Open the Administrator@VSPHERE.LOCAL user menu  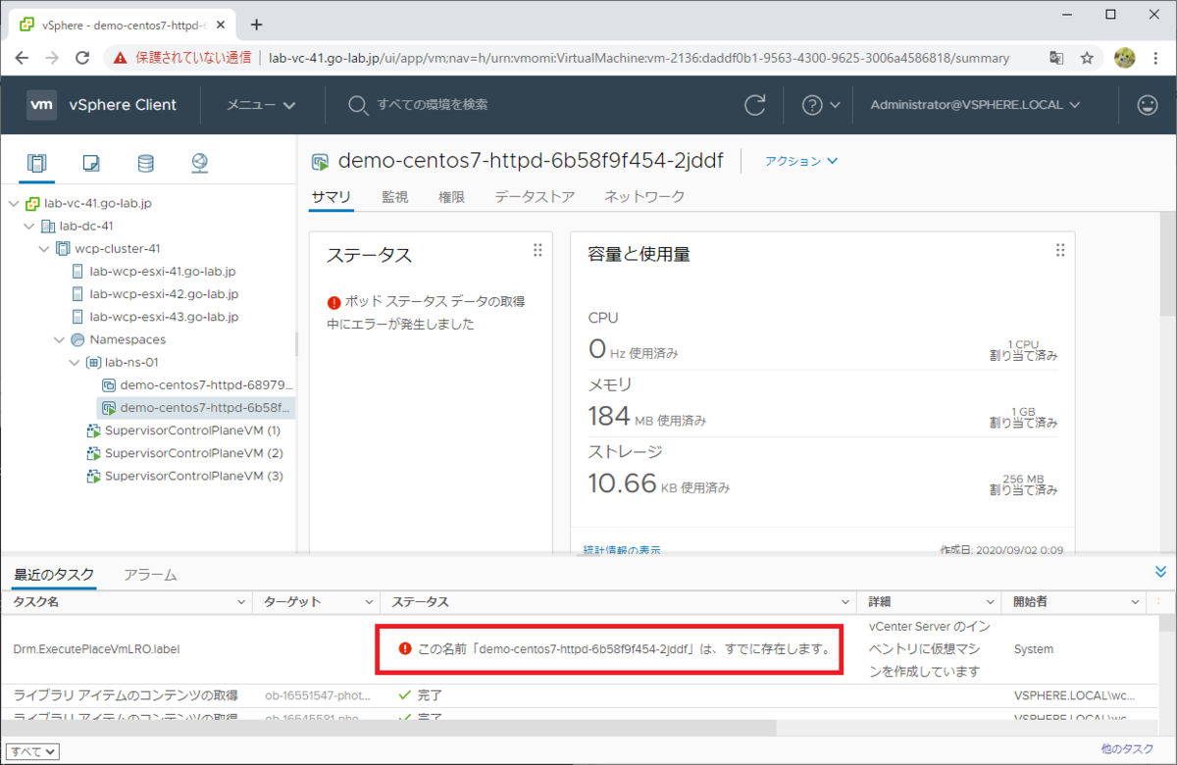coord(975,105)
